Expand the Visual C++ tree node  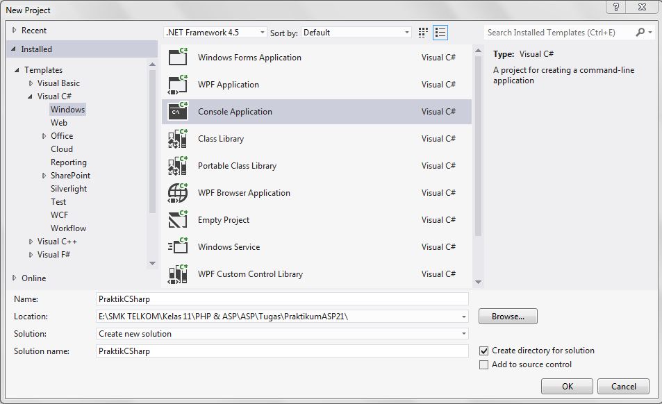(30, 241)
